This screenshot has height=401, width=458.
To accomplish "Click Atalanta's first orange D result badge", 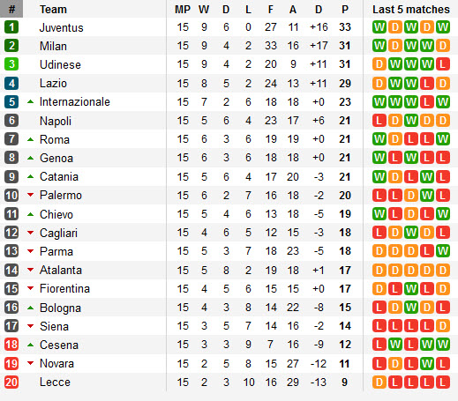I will pyautogui.click(x=379, y=270).
